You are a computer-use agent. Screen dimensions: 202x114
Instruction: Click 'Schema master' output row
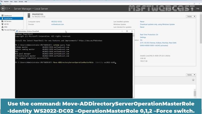tap(42, 47)
